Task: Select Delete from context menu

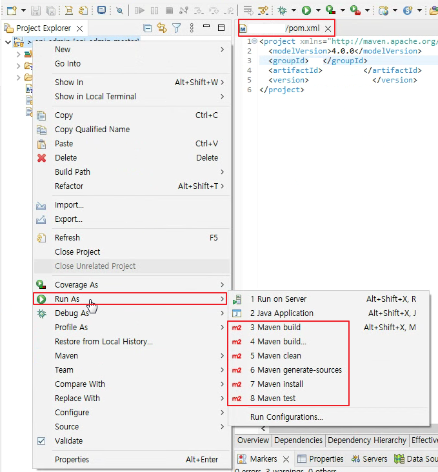Action: coord(132,157)
